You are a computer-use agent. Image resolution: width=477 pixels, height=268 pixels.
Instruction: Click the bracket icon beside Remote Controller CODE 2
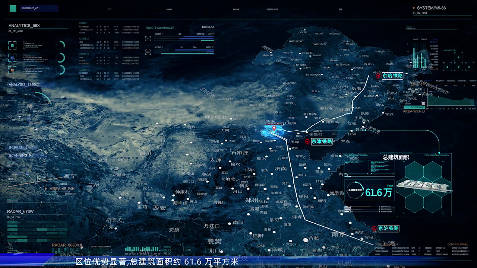pyautogui.click(x=148, y=52)
